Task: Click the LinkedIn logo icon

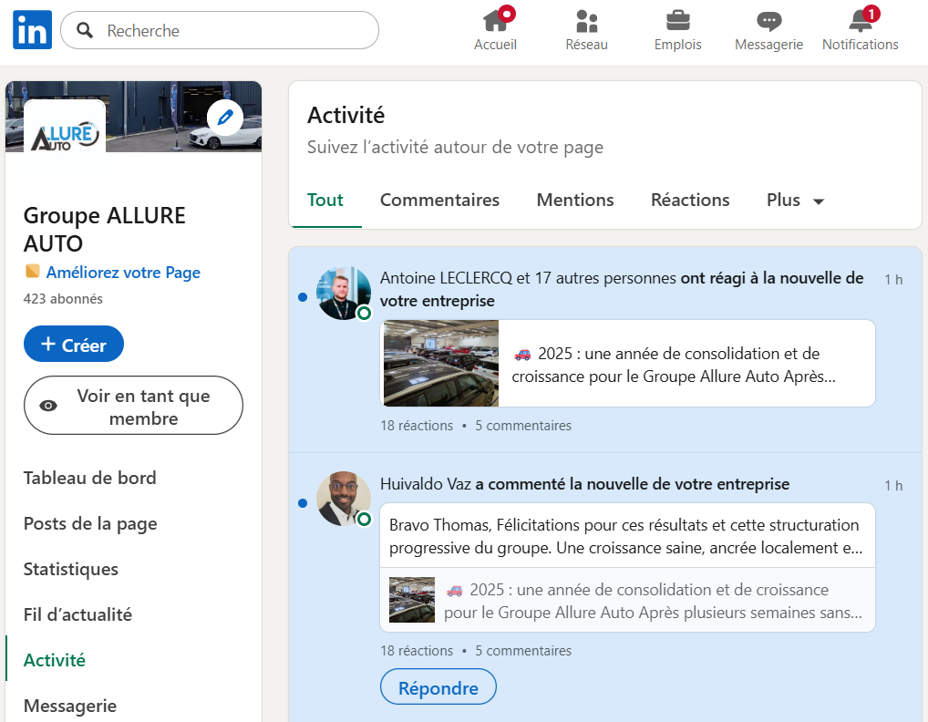Action: tap(32, 30)
